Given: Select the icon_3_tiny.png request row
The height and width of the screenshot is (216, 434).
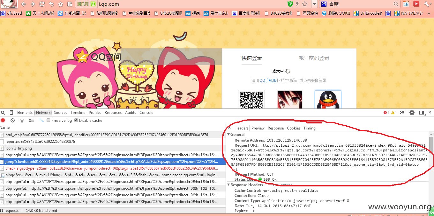Looking at the screenshot, I should pyautogui.click(x=113, y=148).
